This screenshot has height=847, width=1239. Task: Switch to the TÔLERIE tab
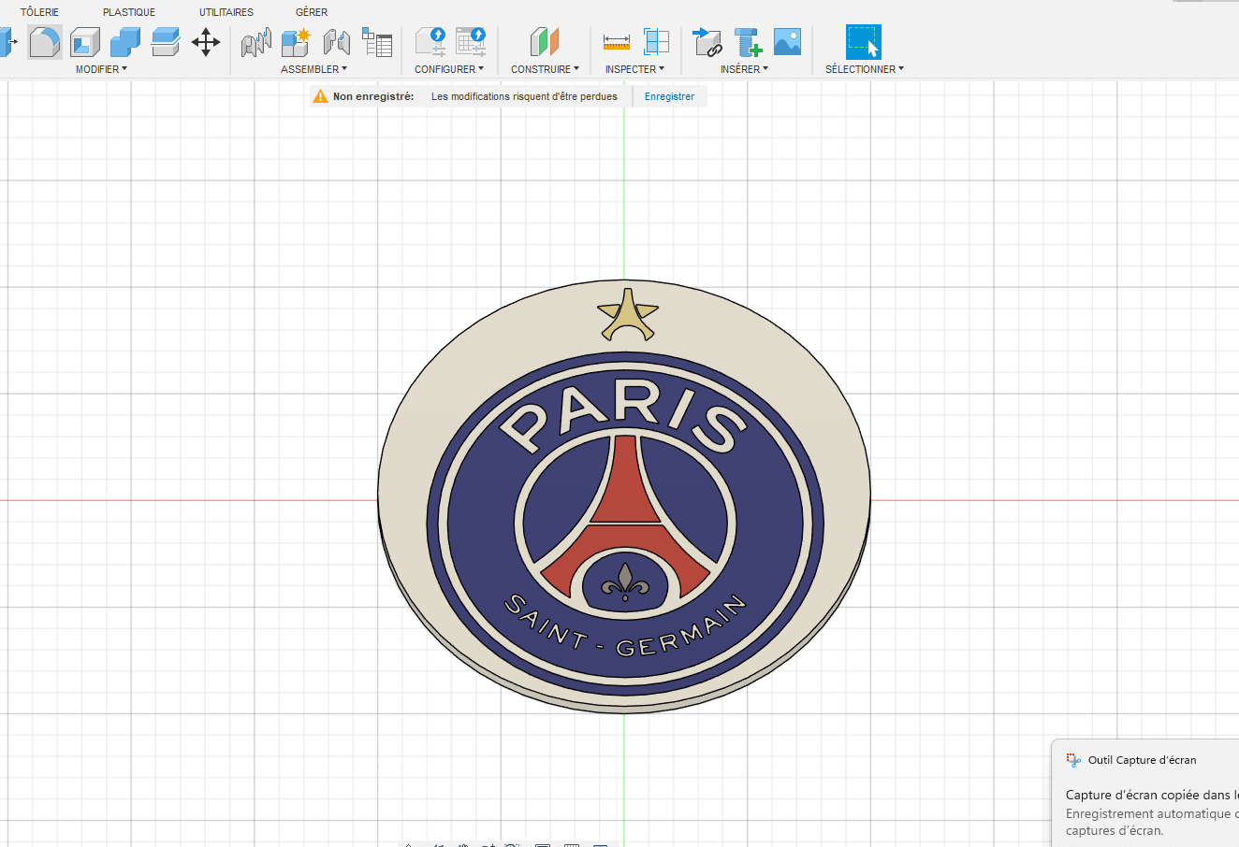(39, 12)
